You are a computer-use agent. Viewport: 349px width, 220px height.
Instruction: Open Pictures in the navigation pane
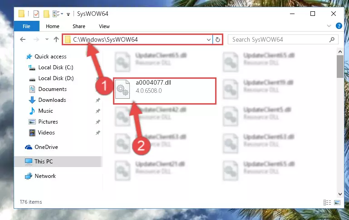(48, 122)
